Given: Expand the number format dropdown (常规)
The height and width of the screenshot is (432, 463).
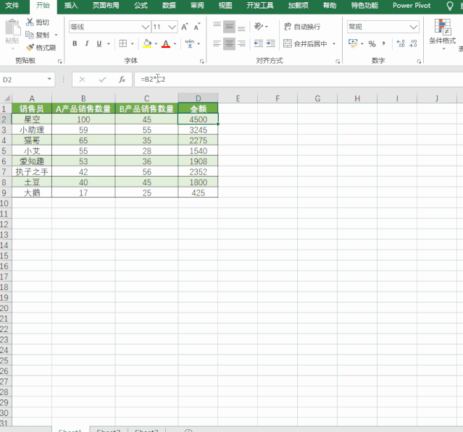Looking at the screenshot, I should tap(413, 27).
